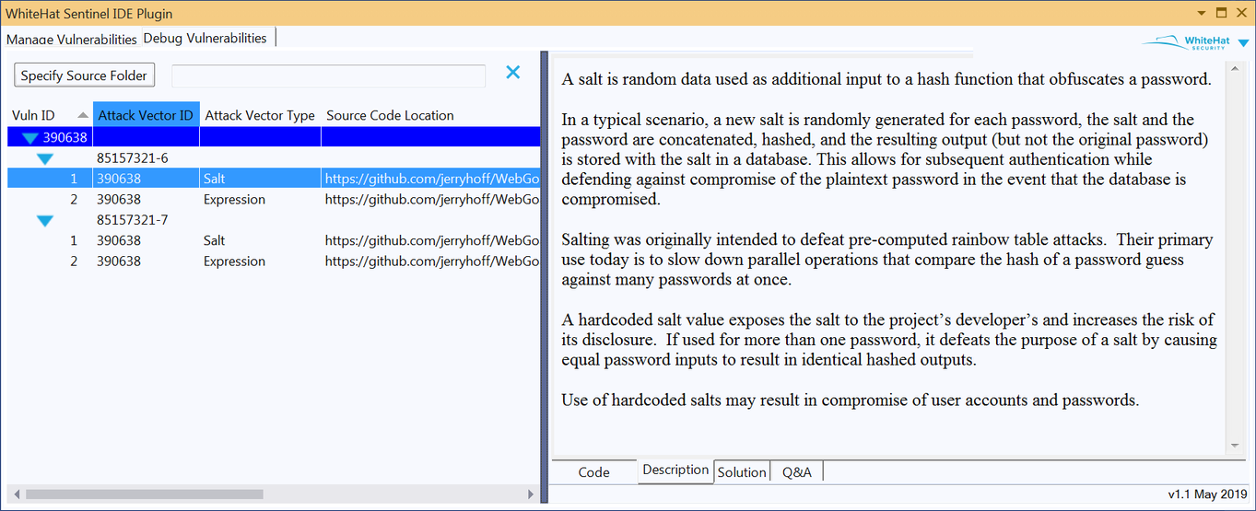
Task: Select the Expression row under 85157321-6
Action: (274, 199)
